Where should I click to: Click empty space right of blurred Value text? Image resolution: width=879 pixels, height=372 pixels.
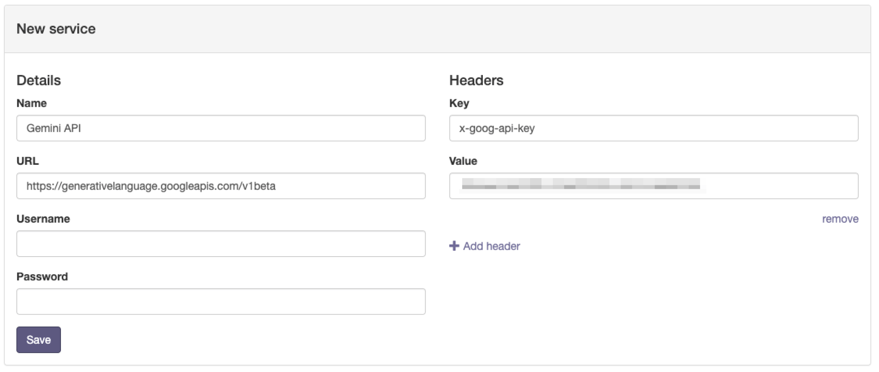pyautogui.click(x=781, y=186)
